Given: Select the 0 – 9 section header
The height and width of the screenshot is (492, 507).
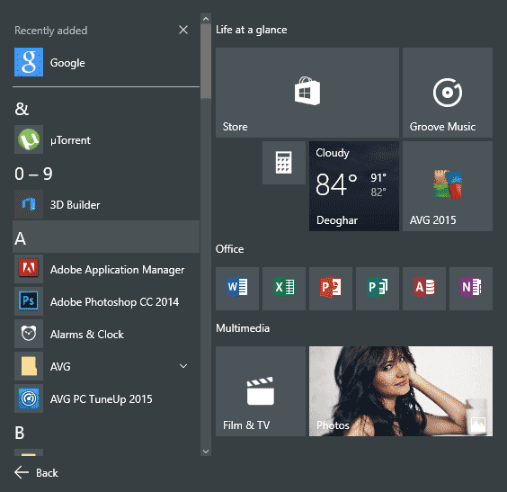Looking at the screenshot, I should click(x=33, y=174).
